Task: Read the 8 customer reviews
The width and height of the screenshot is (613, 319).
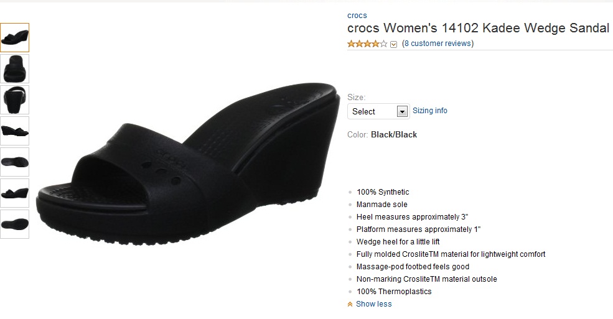Action: pos(438,44)
